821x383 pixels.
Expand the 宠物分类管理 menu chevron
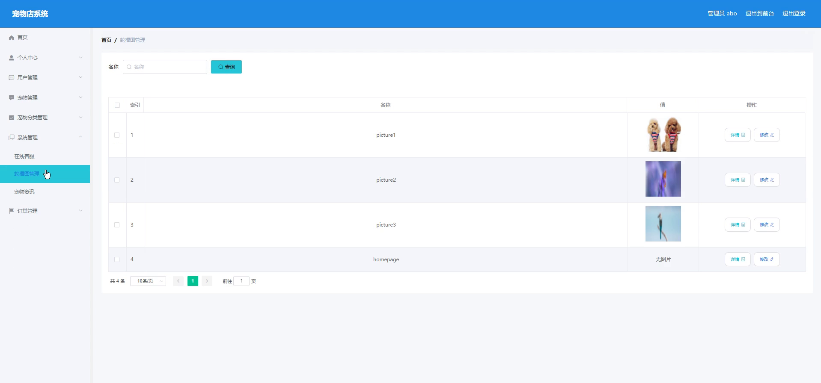pos(80,117)
